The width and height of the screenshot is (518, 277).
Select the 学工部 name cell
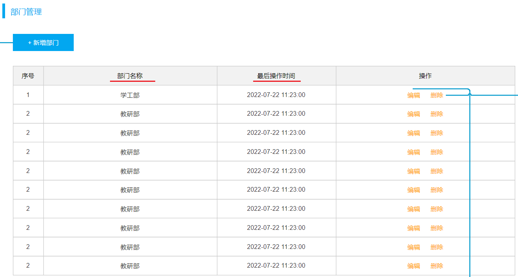(130, 95)
